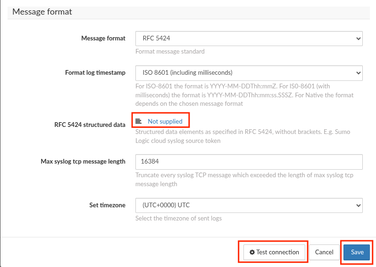Click the 'Set timezone' label
Image resolution: width=376 pixels, height=267 pixels.
(107, 205)
